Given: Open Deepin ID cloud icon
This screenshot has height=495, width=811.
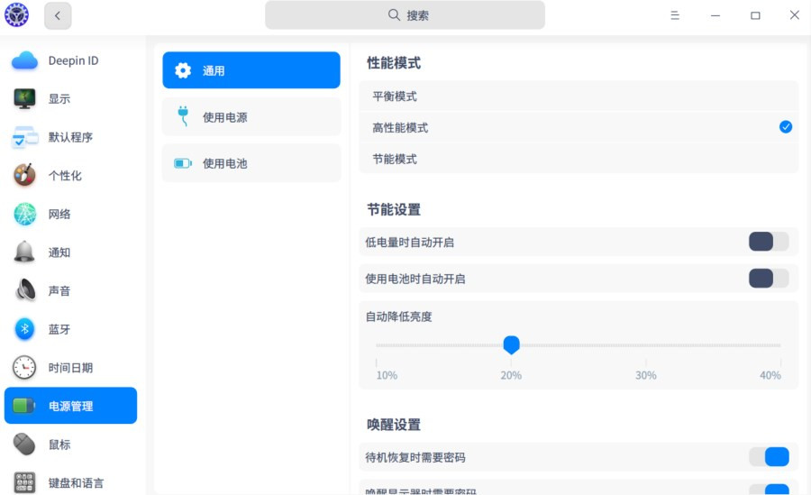Looking at the screenshot, I should click(24, 60).
